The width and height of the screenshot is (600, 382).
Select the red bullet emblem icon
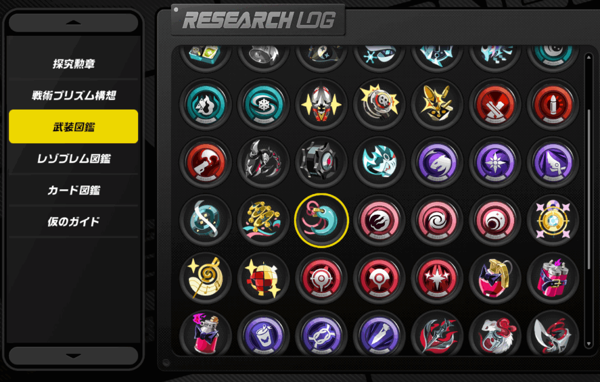click(x=553, y=104)
